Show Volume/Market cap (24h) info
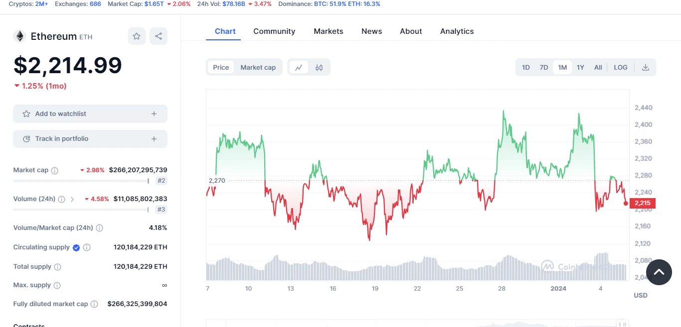The image size is (681, 327). point(99,228)
